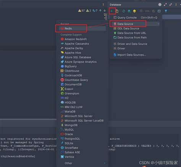This screenshot has height=167, width=181.
Task: Open Jump to Query Console toolbar icon
Action: [159, 11]
